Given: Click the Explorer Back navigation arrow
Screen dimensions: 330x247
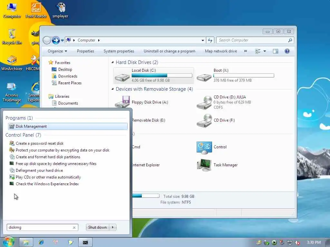Looking at the screenshot, I should tap(47, 40).
